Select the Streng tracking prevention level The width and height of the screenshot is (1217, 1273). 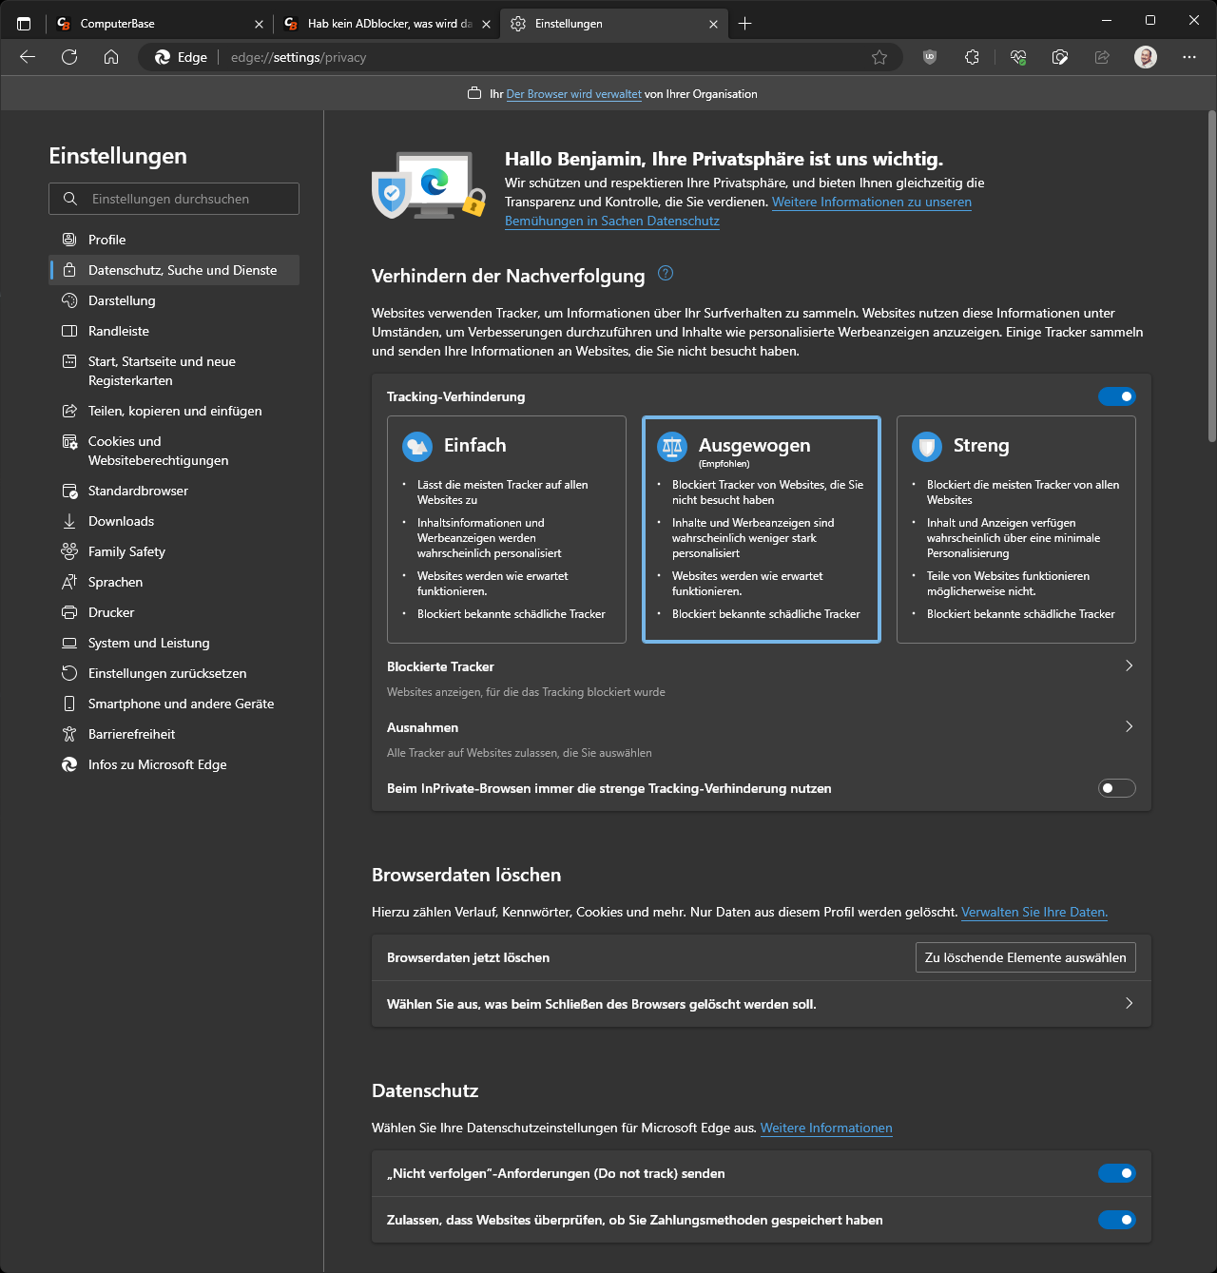click(x=1015, y=530)
